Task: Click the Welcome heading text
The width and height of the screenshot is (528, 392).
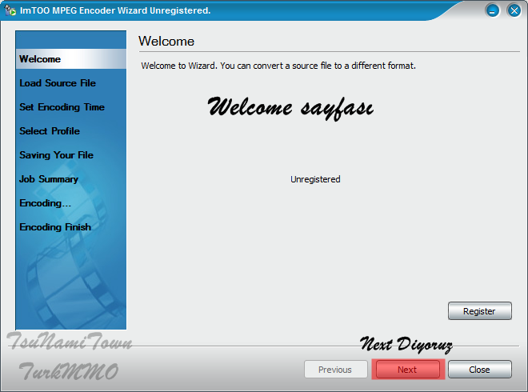Action: tap(166, 41)
